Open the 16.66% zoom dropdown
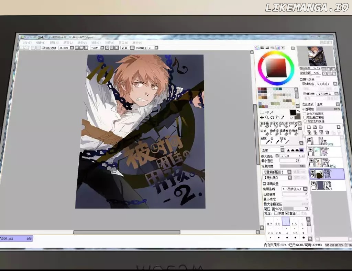The image size is (352, 271). (72, 48)
